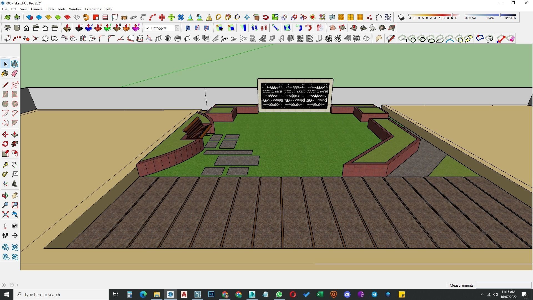Activate the Orbit camera tool
This screenshot has height=300, width=533.
pyautogui.click(x=5, y=196)
